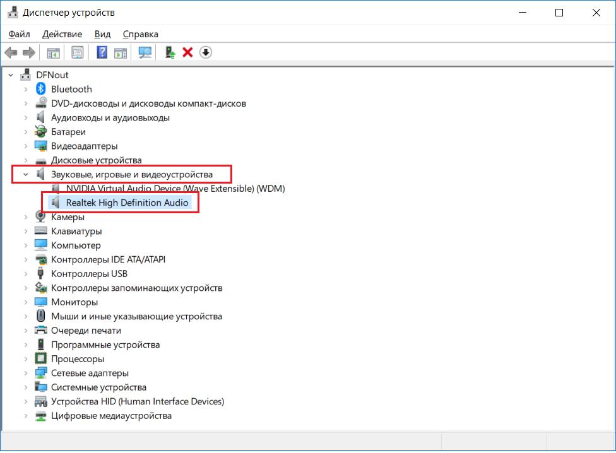Click the Компьютер monitor icon

click(x=40, y=245)
